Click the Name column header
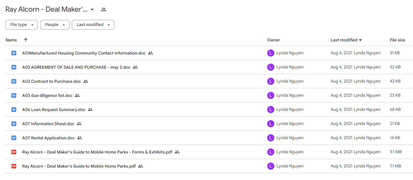 coord(11,40)
